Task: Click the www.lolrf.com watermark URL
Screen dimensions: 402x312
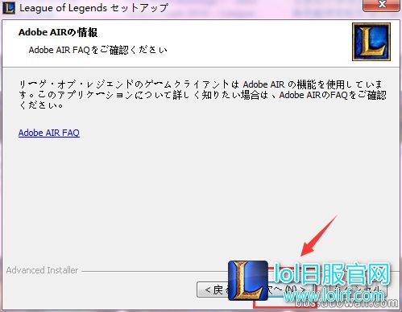Action: tap(334, 295)
